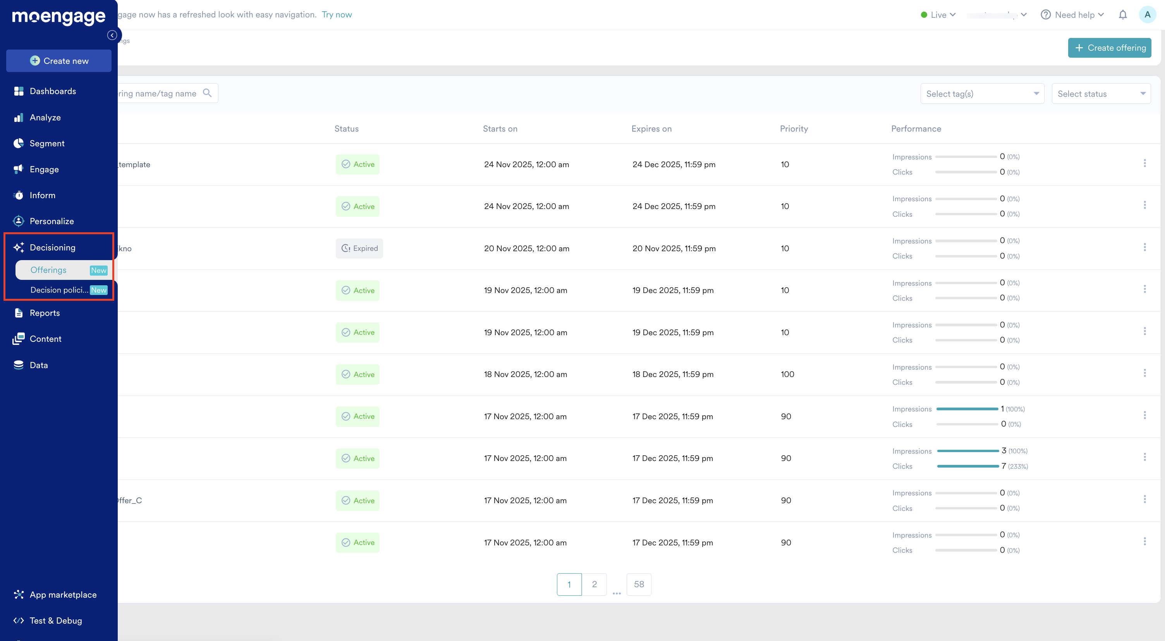Screen dimensions: 1165x641
Task: Open the Segment section
Action: [x=47, y=143]
